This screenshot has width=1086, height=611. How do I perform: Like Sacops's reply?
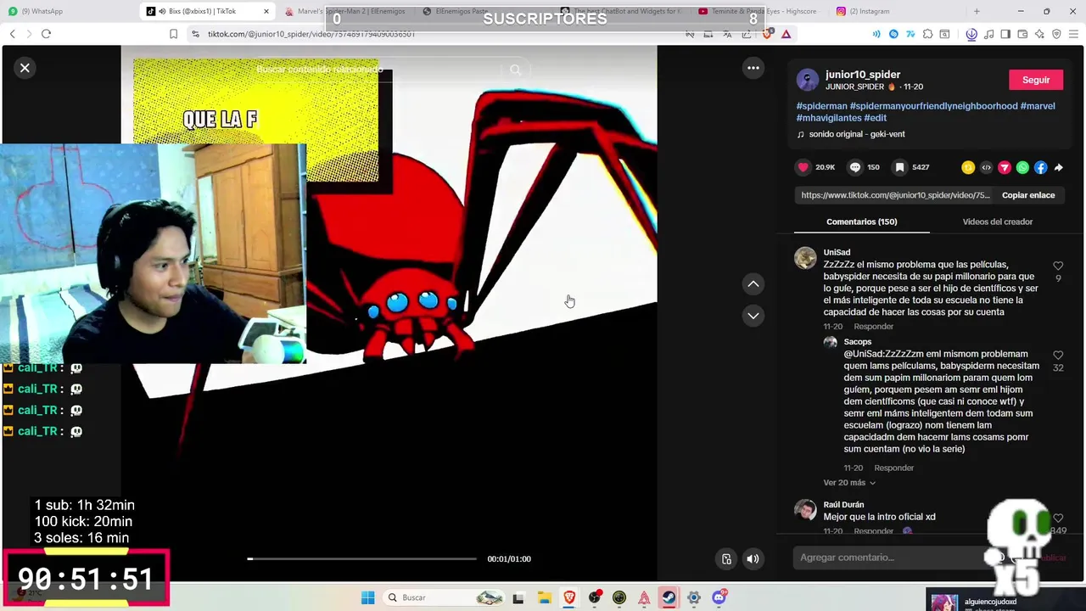pos(1058,356)
